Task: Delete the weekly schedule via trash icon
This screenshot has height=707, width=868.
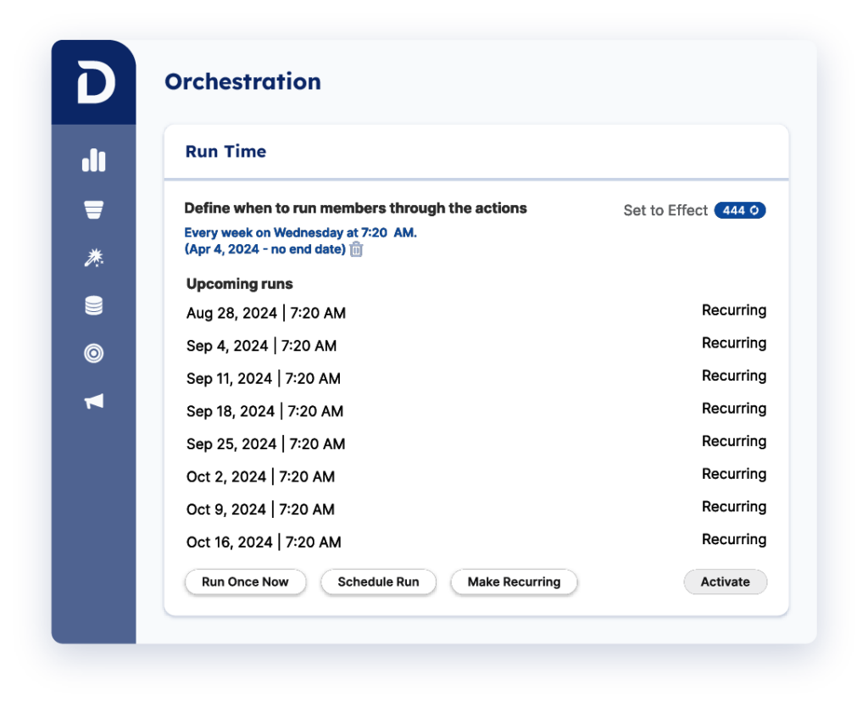Action: [x=356, y=249]
